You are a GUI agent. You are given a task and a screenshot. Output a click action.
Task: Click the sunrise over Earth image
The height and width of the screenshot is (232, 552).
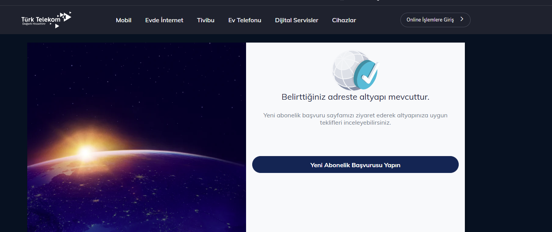tap(137, 137)
